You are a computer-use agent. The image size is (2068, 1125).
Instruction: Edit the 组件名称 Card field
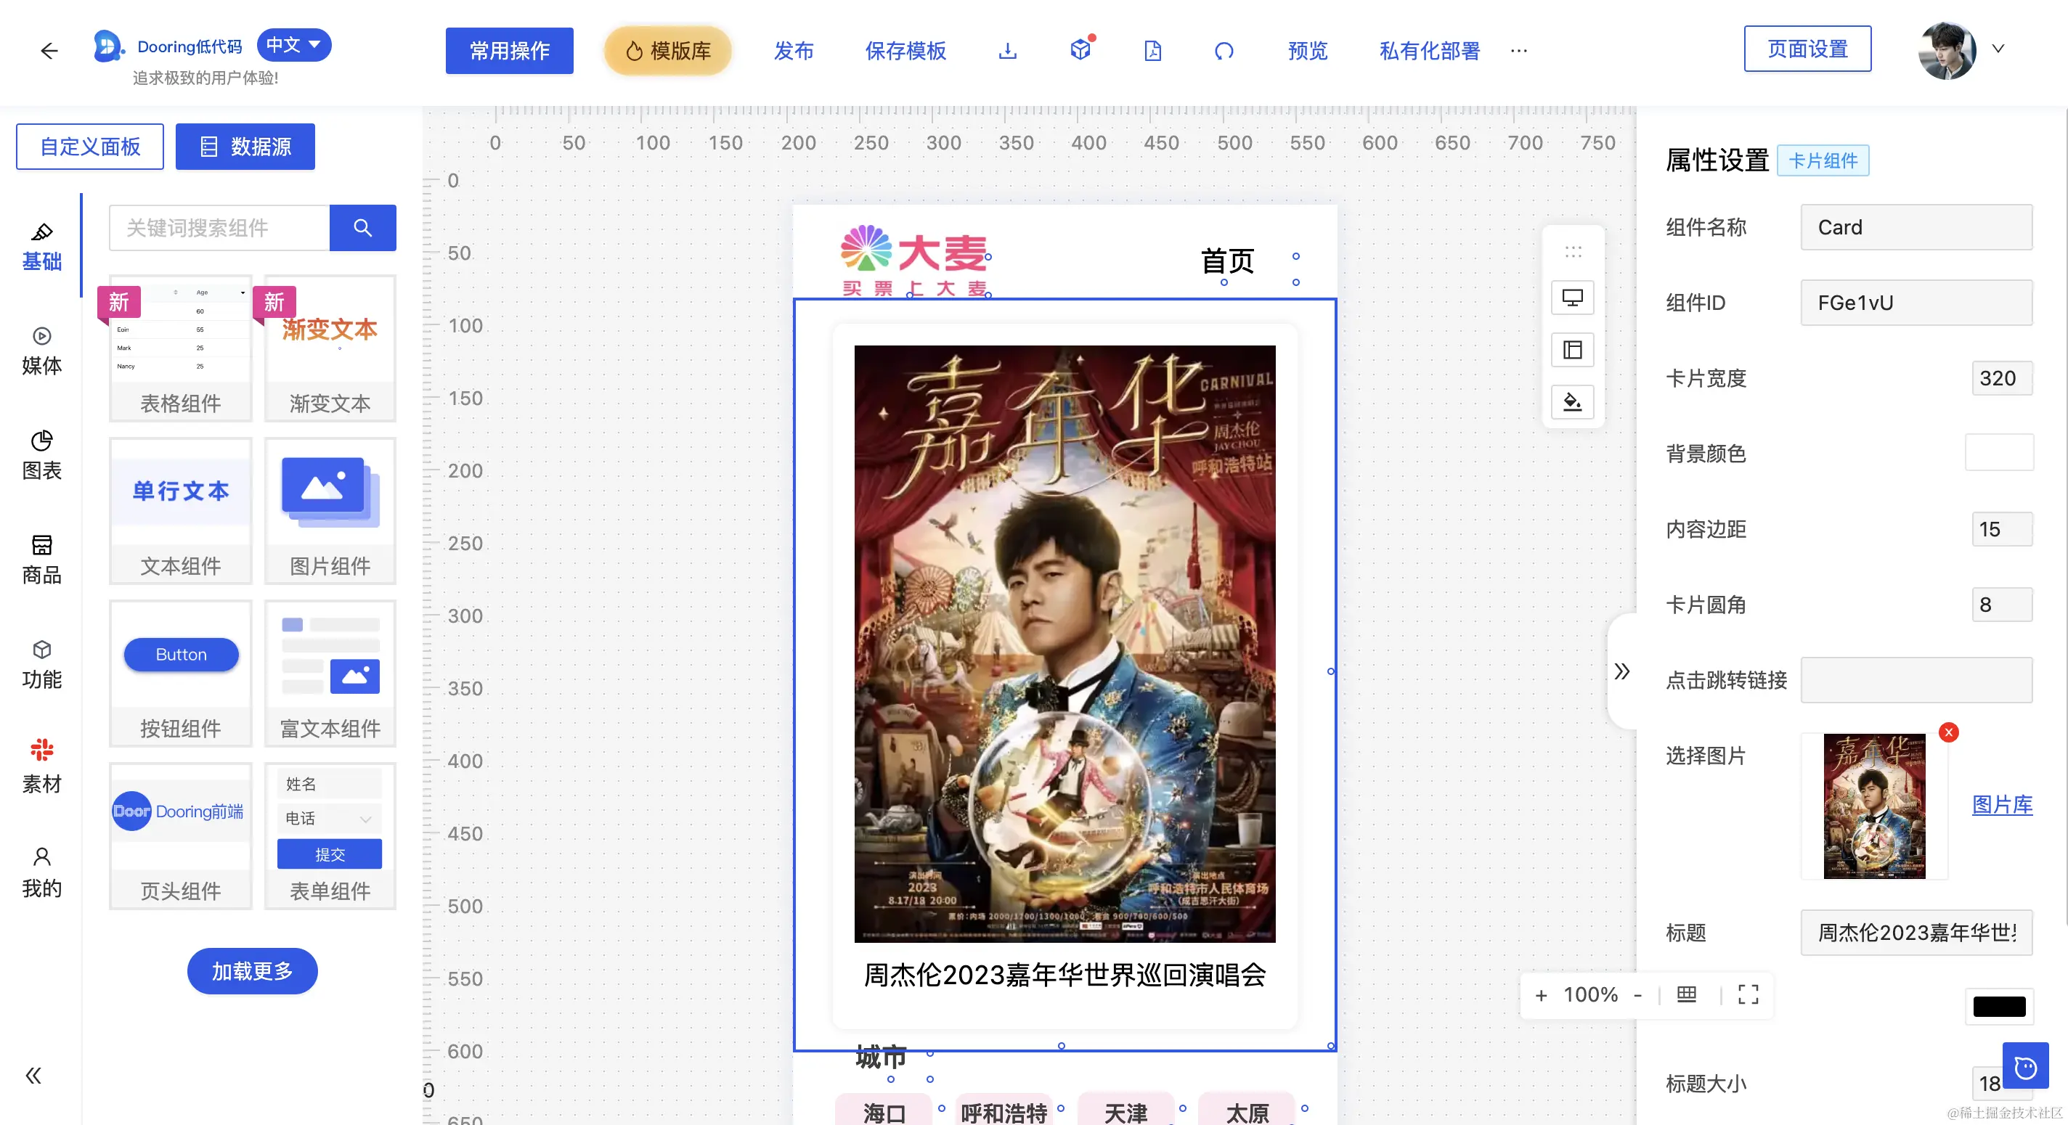[1916, 227]
